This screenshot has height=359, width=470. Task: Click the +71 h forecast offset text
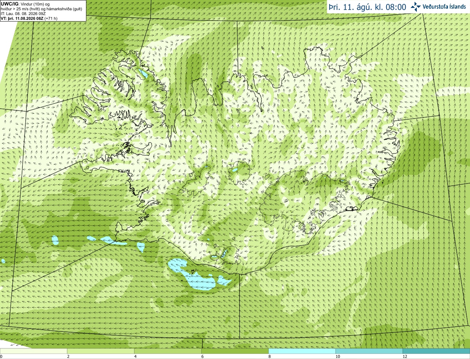pyautogui.click(x=51, y=18)
